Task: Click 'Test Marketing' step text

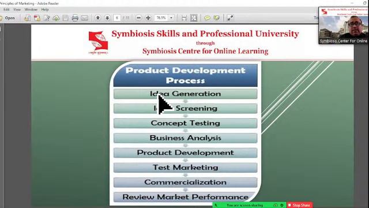Action: [x=186, y=168]
